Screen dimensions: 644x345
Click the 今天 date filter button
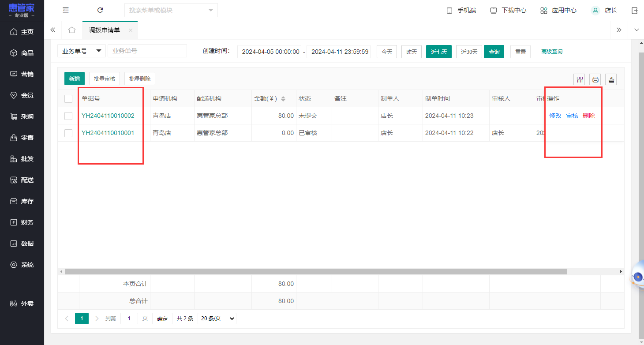coord(387,52)
